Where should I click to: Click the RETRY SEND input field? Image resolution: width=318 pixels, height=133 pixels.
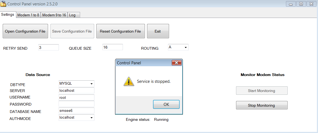coord(48,47)
